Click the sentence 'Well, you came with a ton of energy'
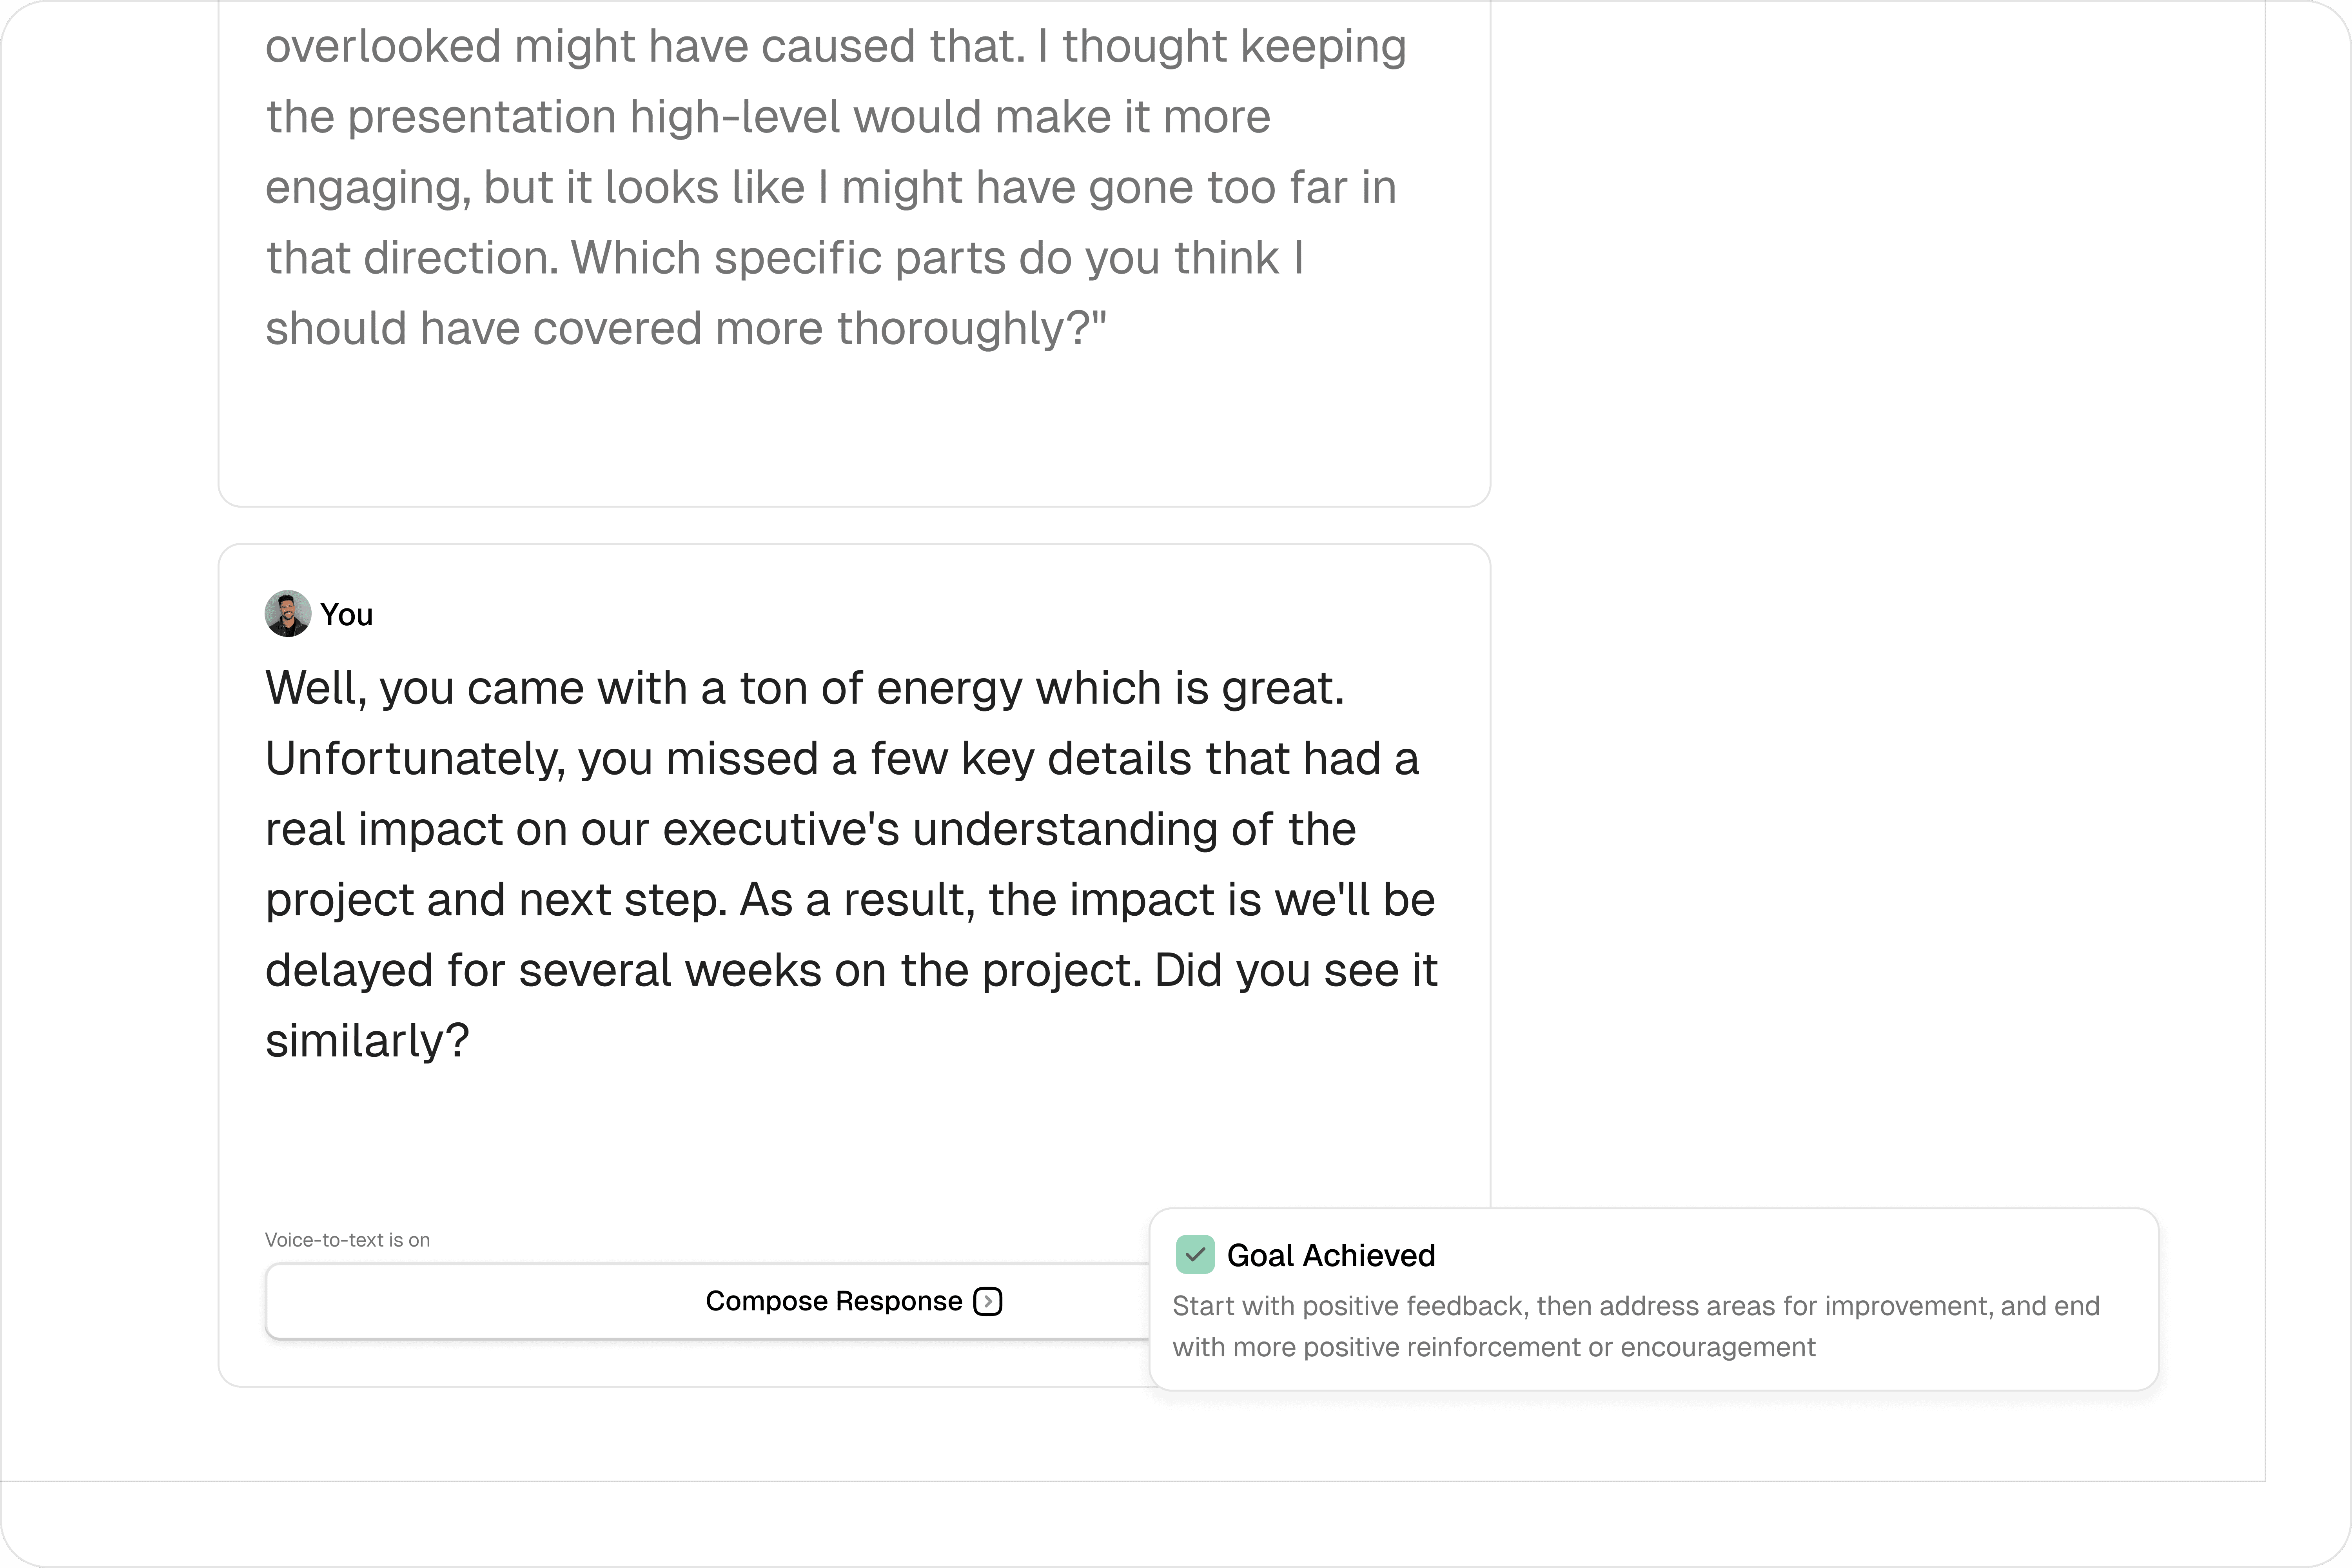 (805, 688)
